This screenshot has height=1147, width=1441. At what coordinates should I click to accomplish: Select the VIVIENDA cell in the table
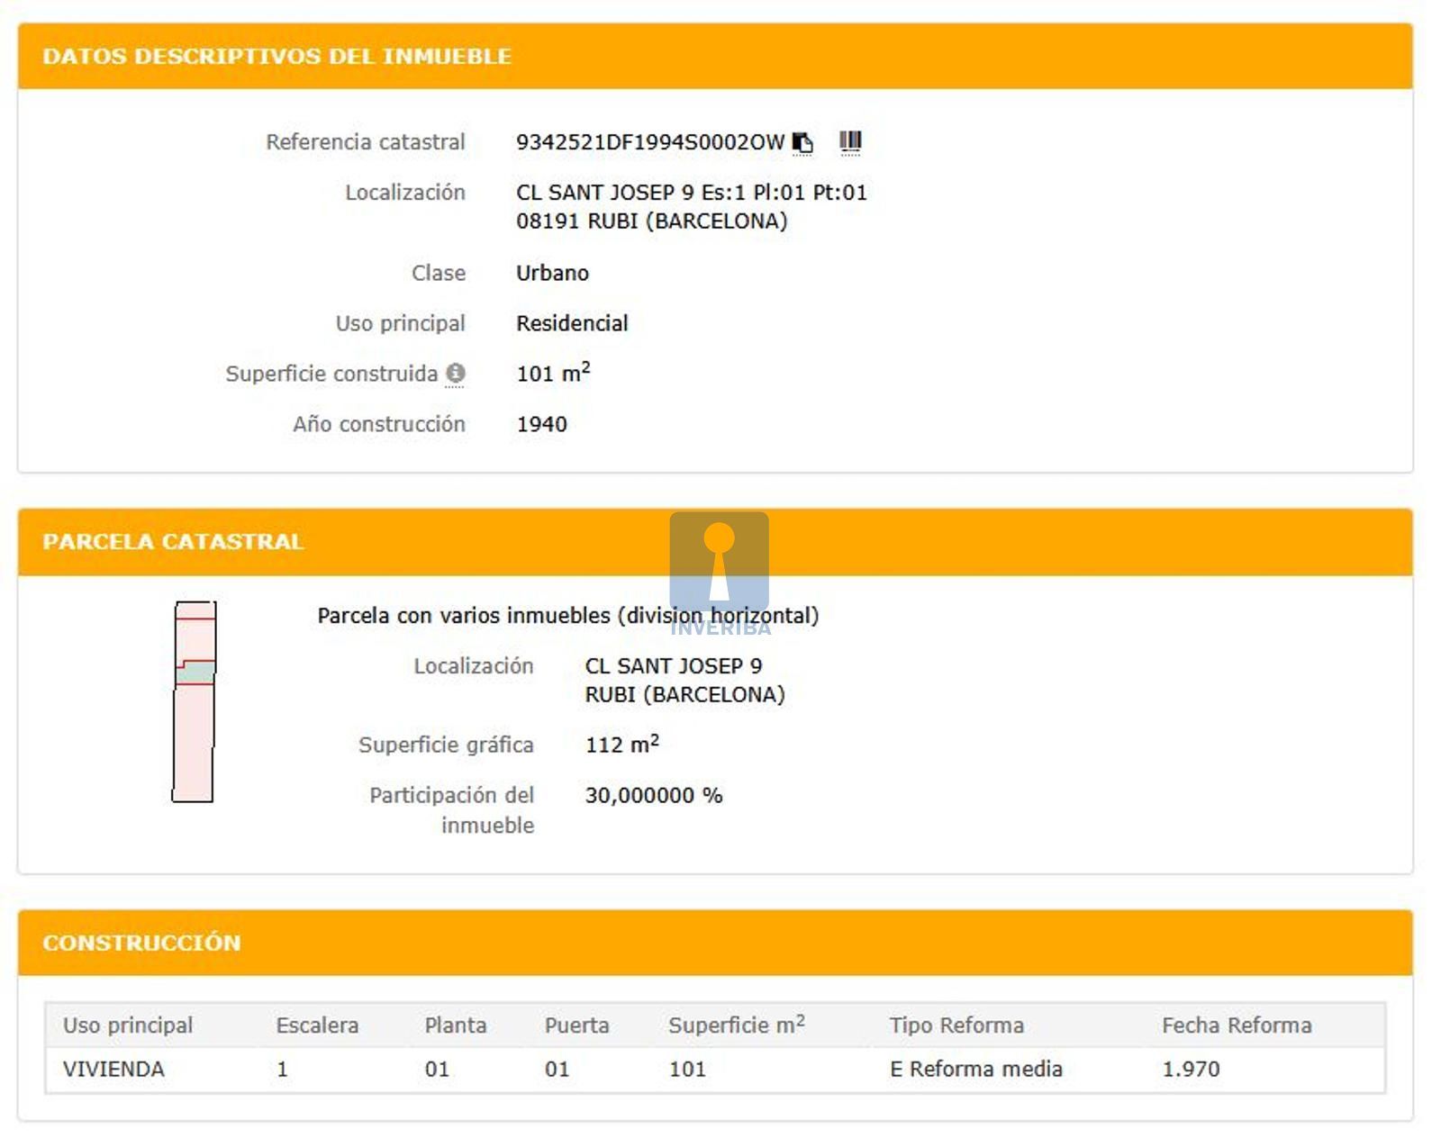(x=113, y=1070)
